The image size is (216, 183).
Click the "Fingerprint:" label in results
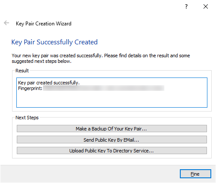tap(30, 88)
